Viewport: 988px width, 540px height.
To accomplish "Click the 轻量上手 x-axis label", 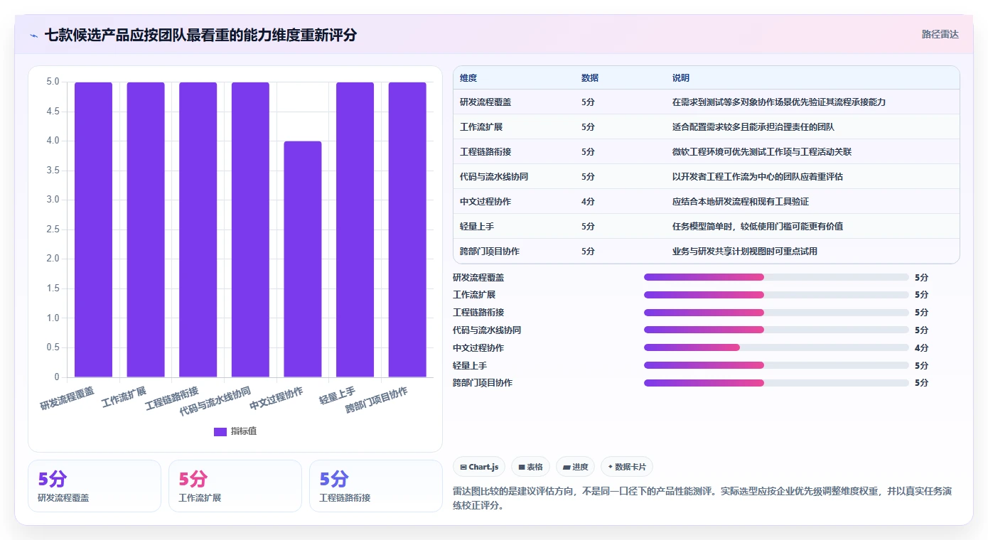I will pyautogui.click(x=338, y=396).
